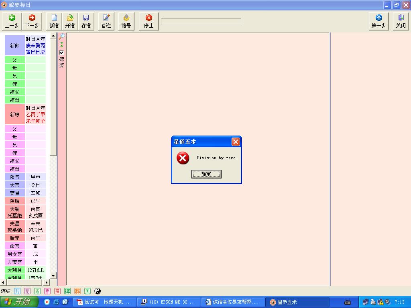411x308 pixels.
Task: Toggle the 嫁娶 checkbox
Action: click(61, 53)
